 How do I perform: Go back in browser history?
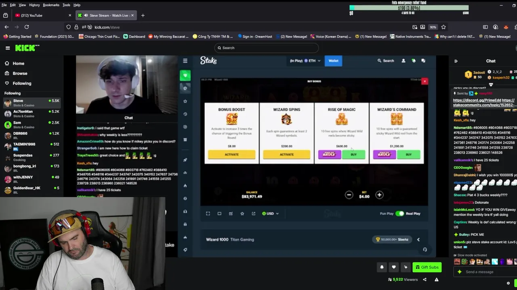tap(6, 27)
